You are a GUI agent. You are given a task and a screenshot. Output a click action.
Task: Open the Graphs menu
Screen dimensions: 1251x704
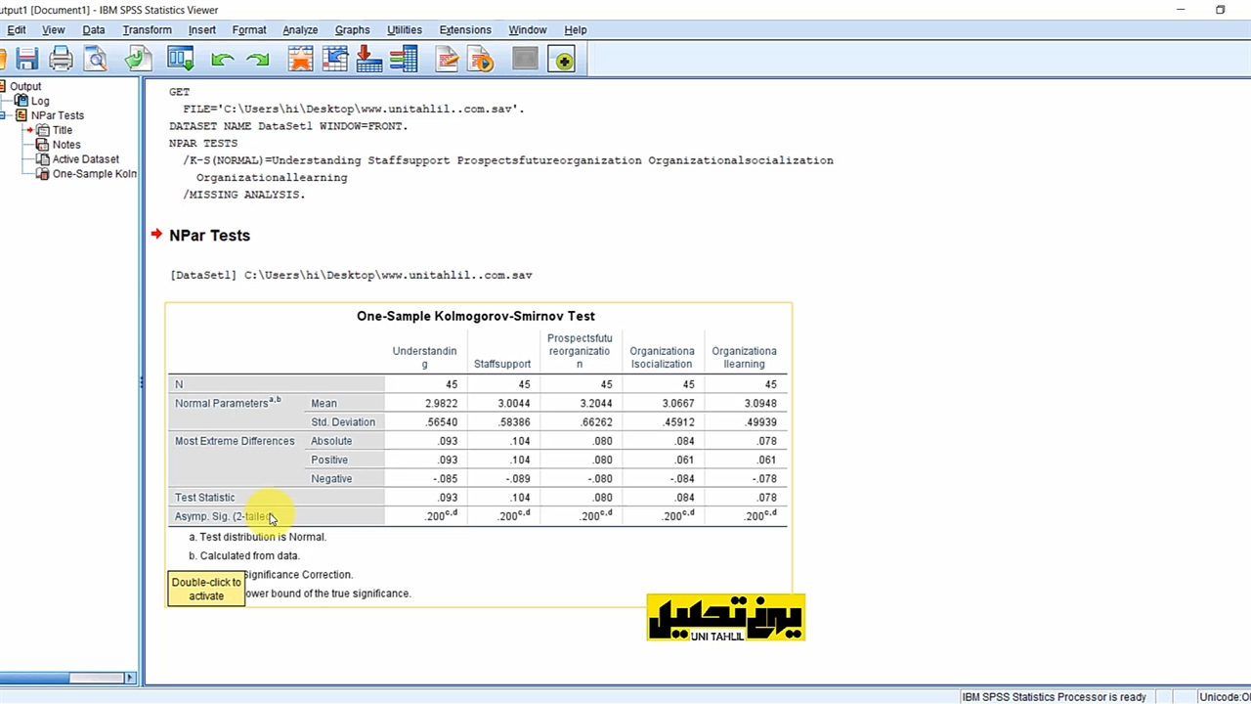click(x=352, y=30)
